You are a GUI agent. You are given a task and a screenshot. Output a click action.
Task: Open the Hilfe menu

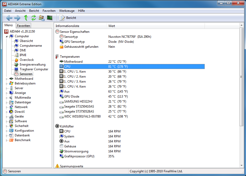(81, 11)
